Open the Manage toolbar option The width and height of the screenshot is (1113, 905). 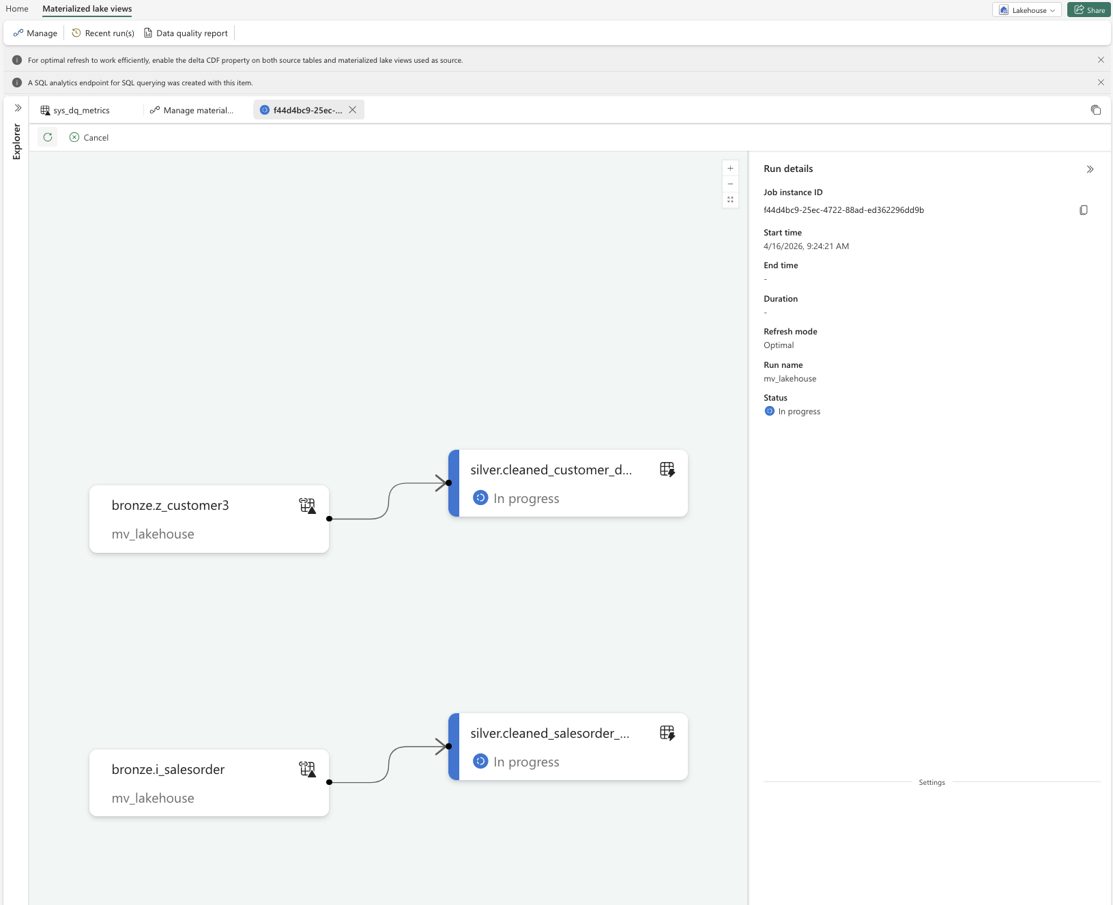click(x=35, y=33)
